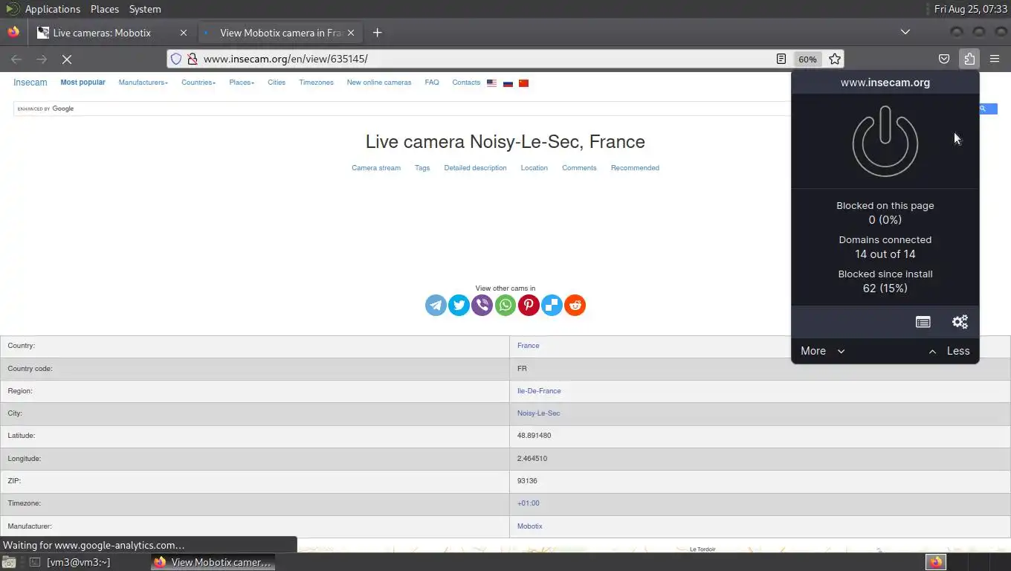Viewport: 1011px width, 571px height.
Task: Open the Insecam home link
Action: coord(30,83)
